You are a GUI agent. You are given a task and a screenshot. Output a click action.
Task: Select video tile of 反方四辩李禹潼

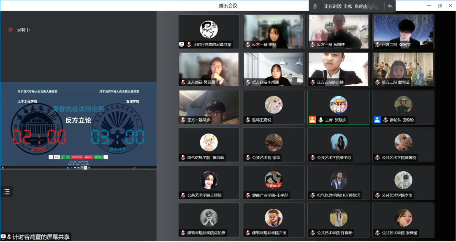(274, 69)
